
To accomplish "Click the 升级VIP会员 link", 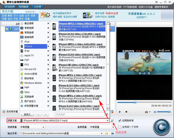I will pos(112,13).
